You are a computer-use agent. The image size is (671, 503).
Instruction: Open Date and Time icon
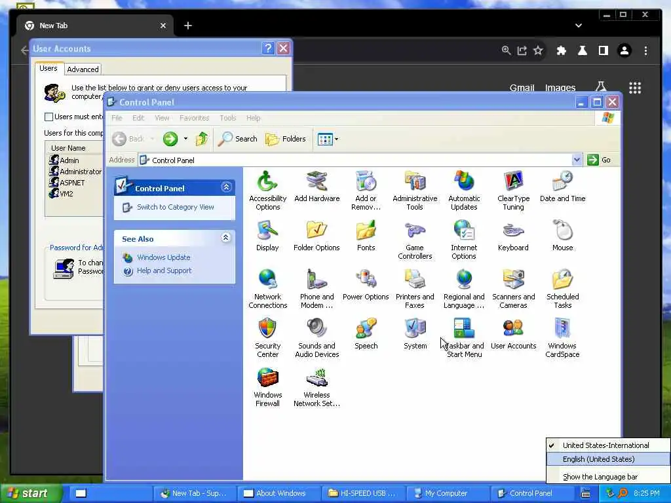tap(562, 187)
